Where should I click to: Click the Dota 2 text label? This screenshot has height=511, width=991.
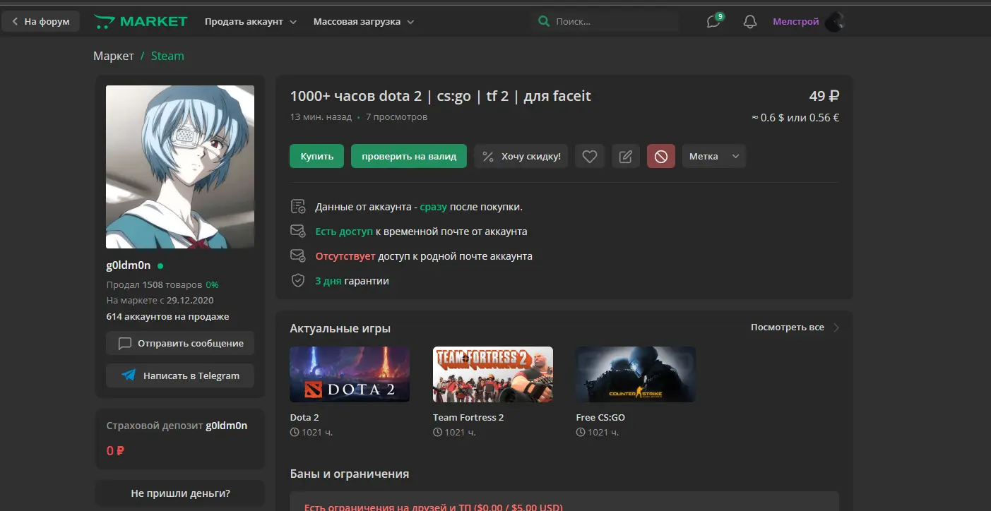coord(304,417)
